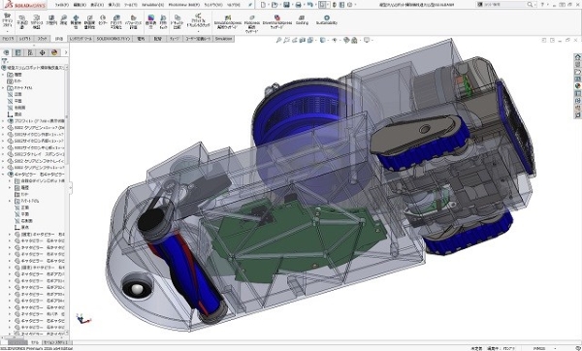Click the Curvature display ribbon icon
The image size is (582, 351).
coord(150,21)
